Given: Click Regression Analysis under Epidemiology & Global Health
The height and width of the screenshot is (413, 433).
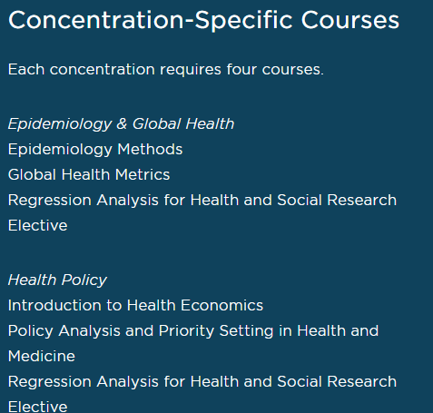Looking at the screenshot, I should coord(202,201).
